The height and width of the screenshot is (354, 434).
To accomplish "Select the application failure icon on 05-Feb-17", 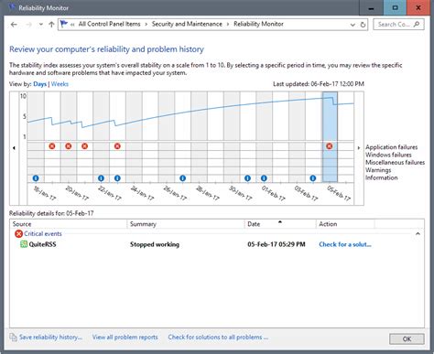I will pos(330,146).
